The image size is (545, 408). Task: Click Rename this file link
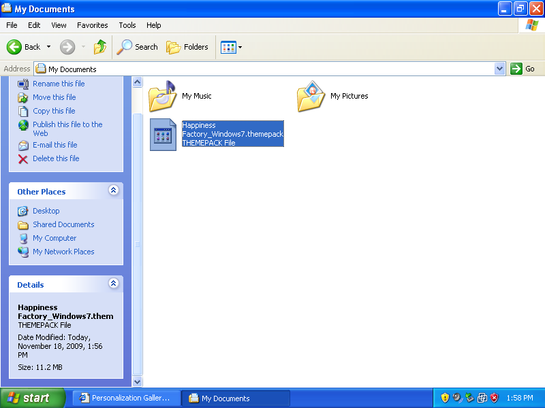coord(59,84)
